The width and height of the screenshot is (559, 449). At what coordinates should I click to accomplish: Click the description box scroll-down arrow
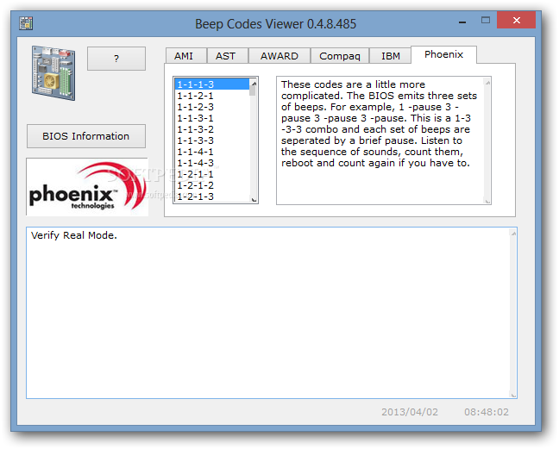tap(487, 201)
